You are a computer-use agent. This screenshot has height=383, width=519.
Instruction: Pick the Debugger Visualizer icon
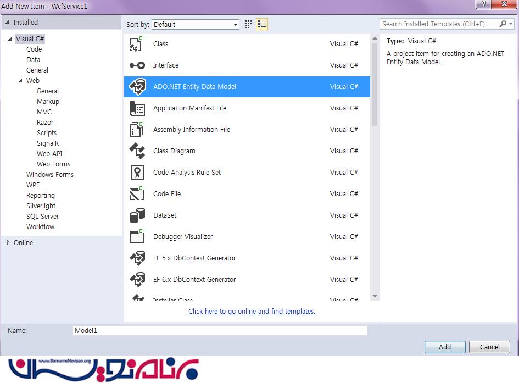coord(137,237)
